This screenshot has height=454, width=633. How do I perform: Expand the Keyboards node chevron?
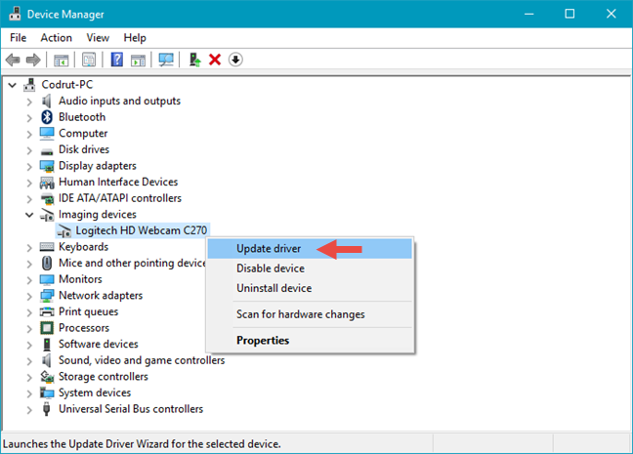29,247
